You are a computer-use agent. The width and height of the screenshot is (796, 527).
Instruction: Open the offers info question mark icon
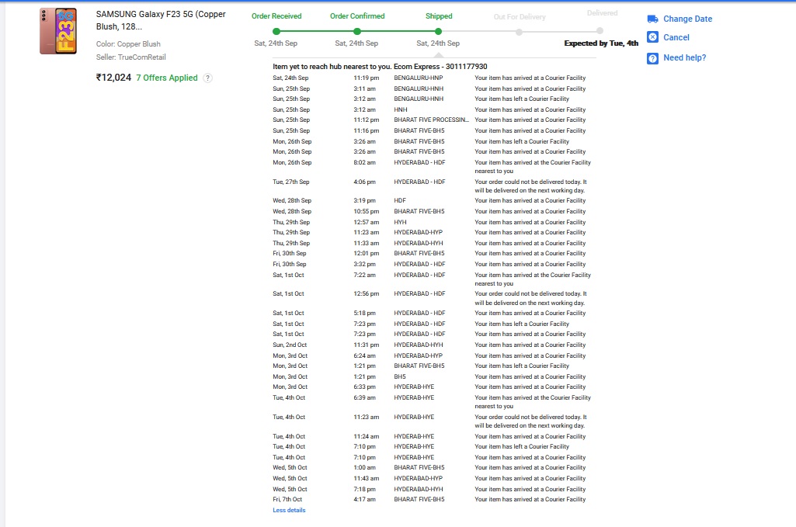[x=207, y=78]
